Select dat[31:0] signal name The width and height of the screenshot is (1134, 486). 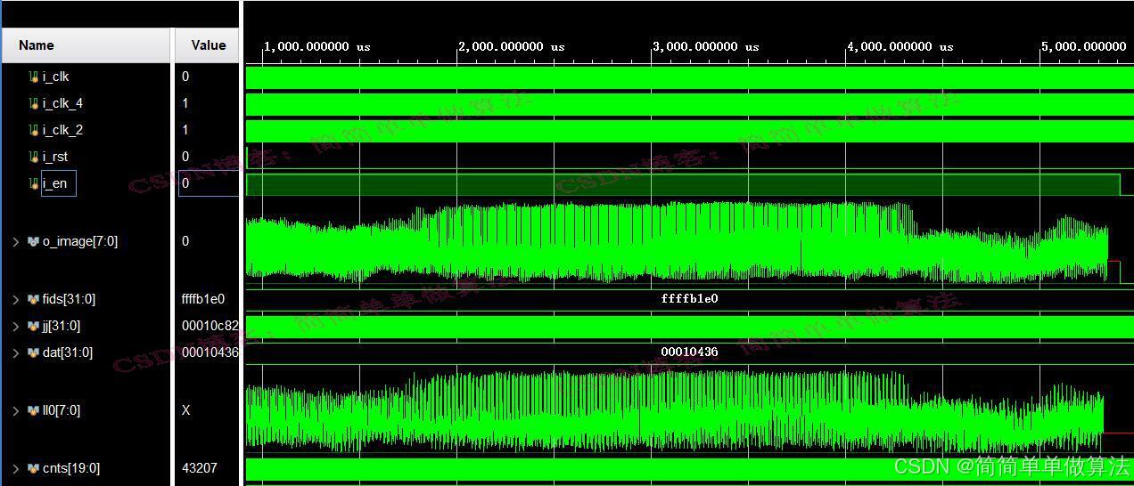pos(68,352)
